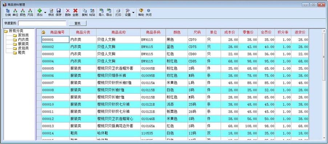Click the 导入 import toolbar icon
This screenshot has height=144, width=328.
(x=101, y=13)
